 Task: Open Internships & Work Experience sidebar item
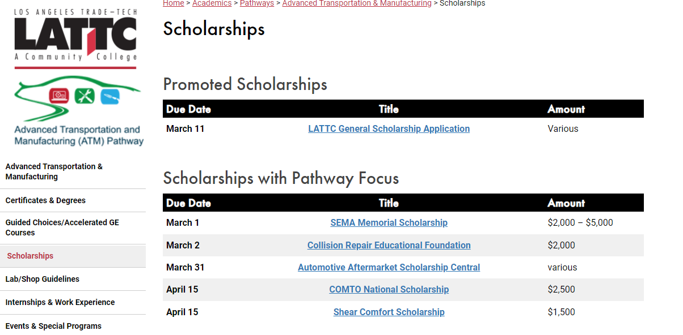tap(73, 302)
